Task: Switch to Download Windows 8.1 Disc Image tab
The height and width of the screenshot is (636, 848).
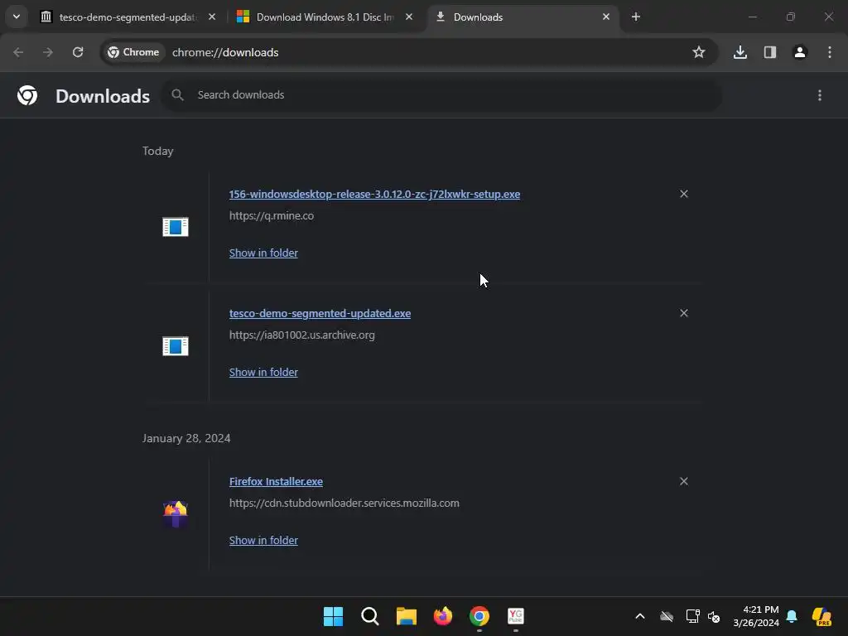Action: point(325,17)
